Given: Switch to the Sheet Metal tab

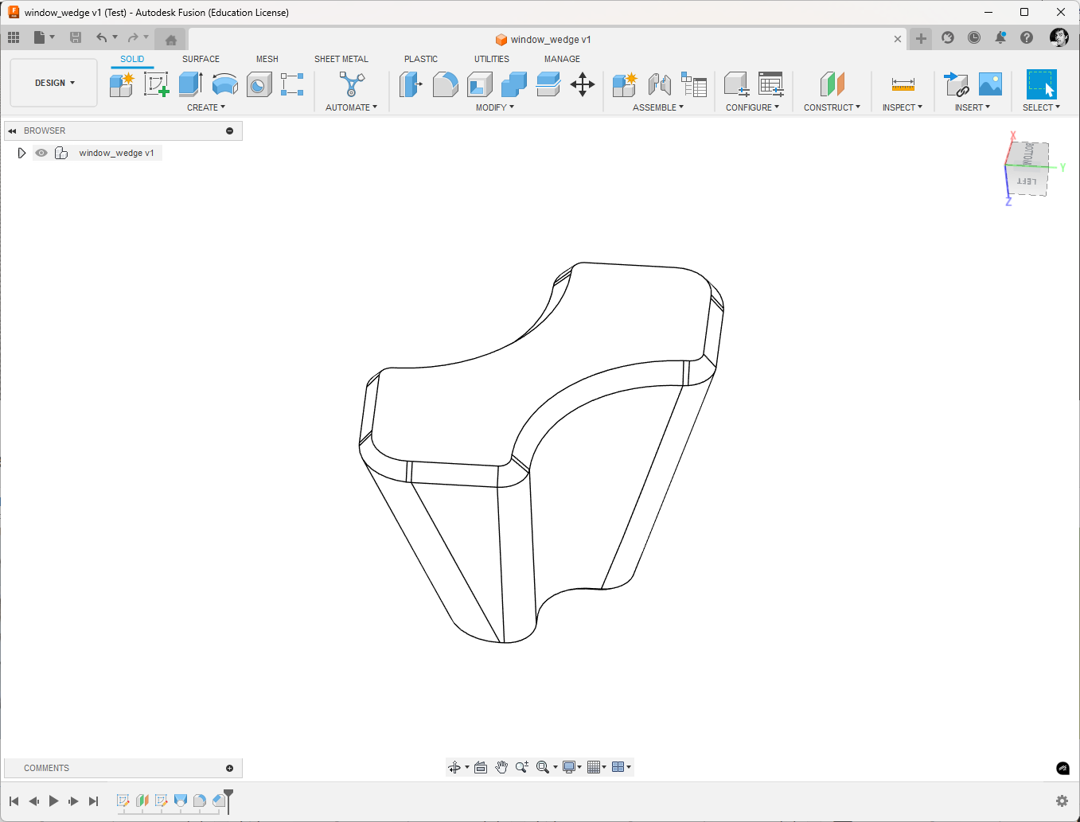Looking at the screenshot, I should 341,59.
